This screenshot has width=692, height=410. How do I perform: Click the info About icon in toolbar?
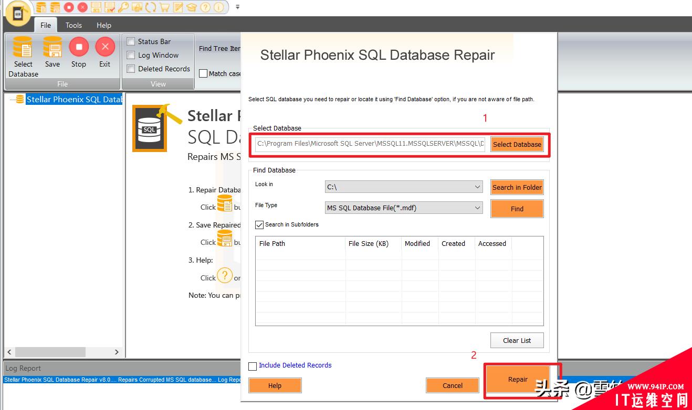tap(219, 7)
